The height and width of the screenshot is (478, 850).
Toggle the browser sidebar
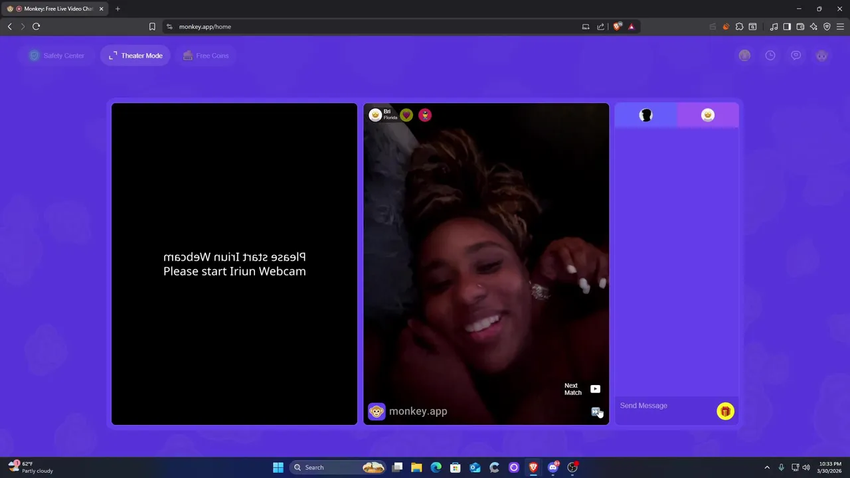coord(787,27)
